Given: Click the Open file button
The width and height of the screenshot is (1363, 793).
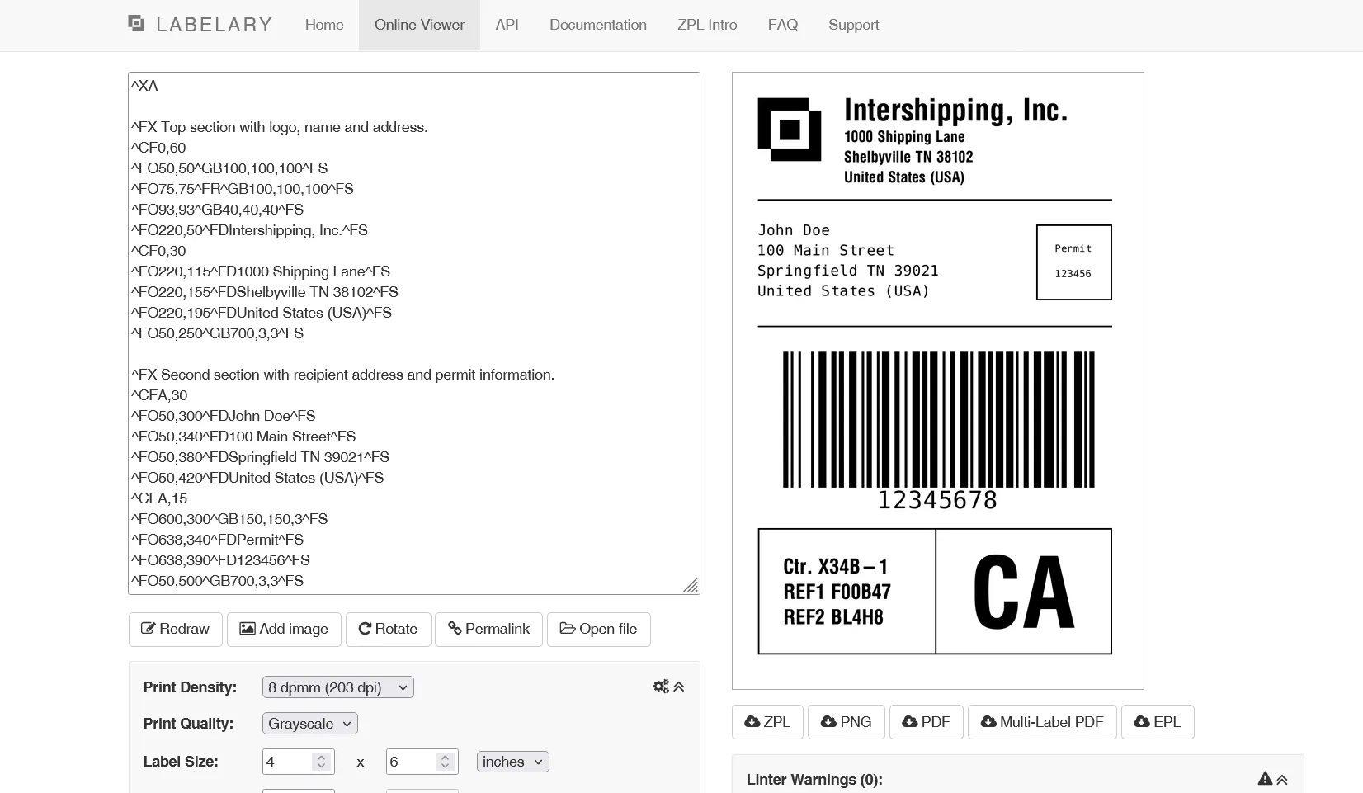Looking at the screenshot, I should (x=598, y=629).
